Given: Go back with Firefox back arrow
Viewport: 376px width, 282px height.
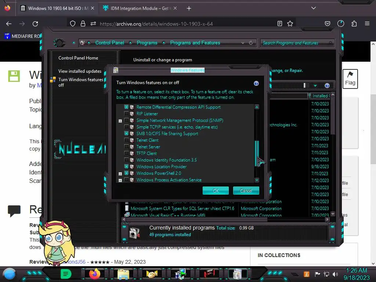Looking at the screenshot, I should (9, 24).
